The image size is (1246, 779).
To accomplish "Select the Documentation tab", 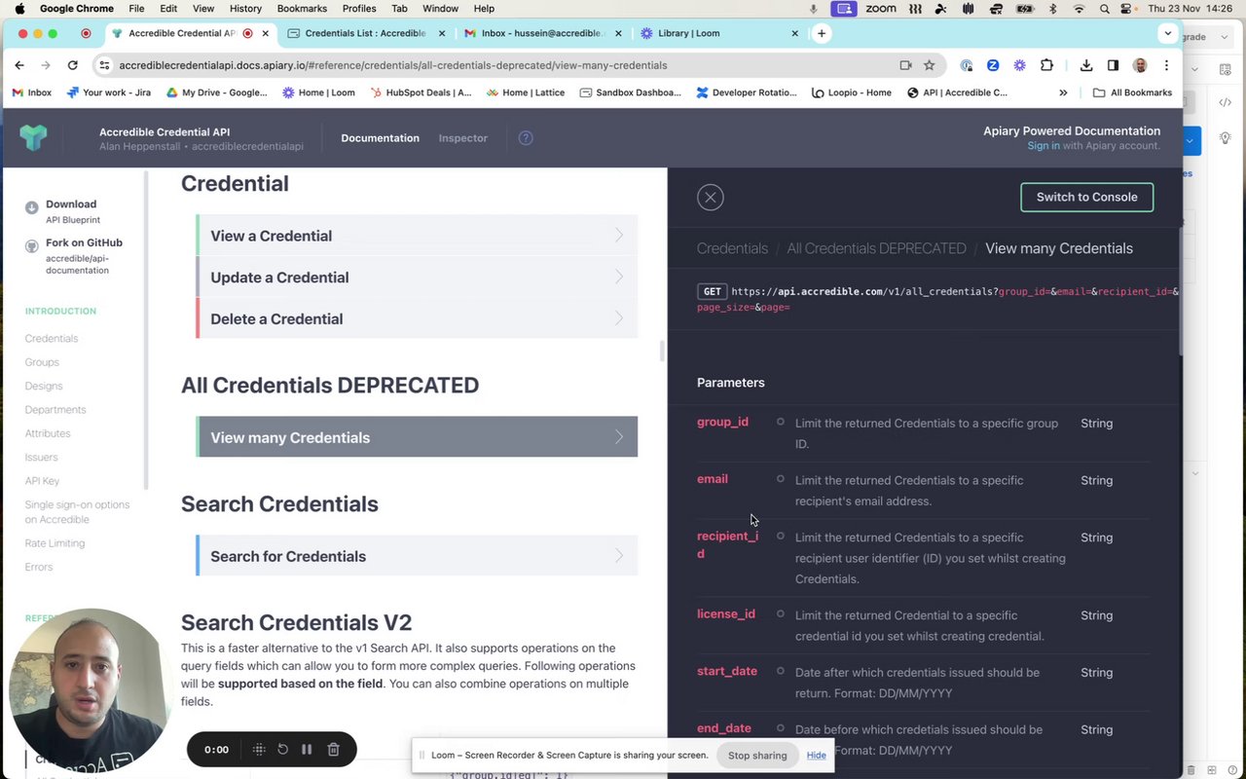I will (x=380, y=138).
